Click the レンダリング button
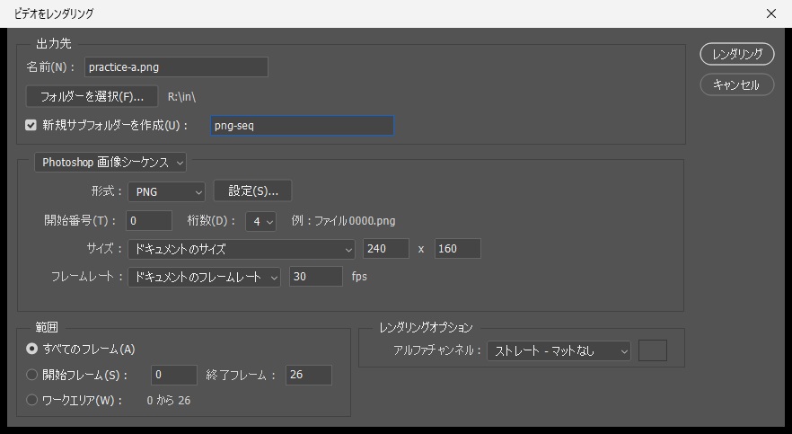This screenshot has width=792, height=434. tap(737, 54)
